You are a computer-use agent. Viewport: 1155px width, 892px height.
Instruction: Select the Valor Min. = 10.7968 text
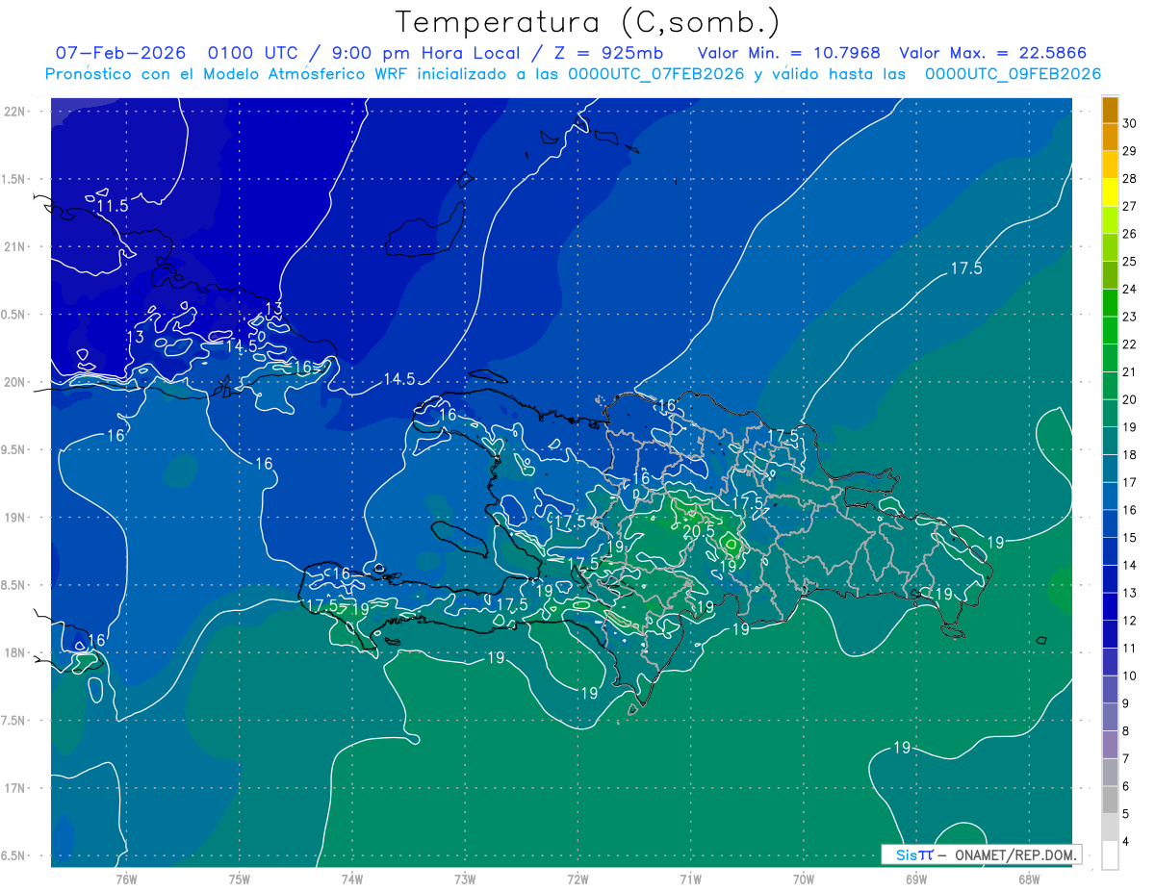[x=788, y=53]
